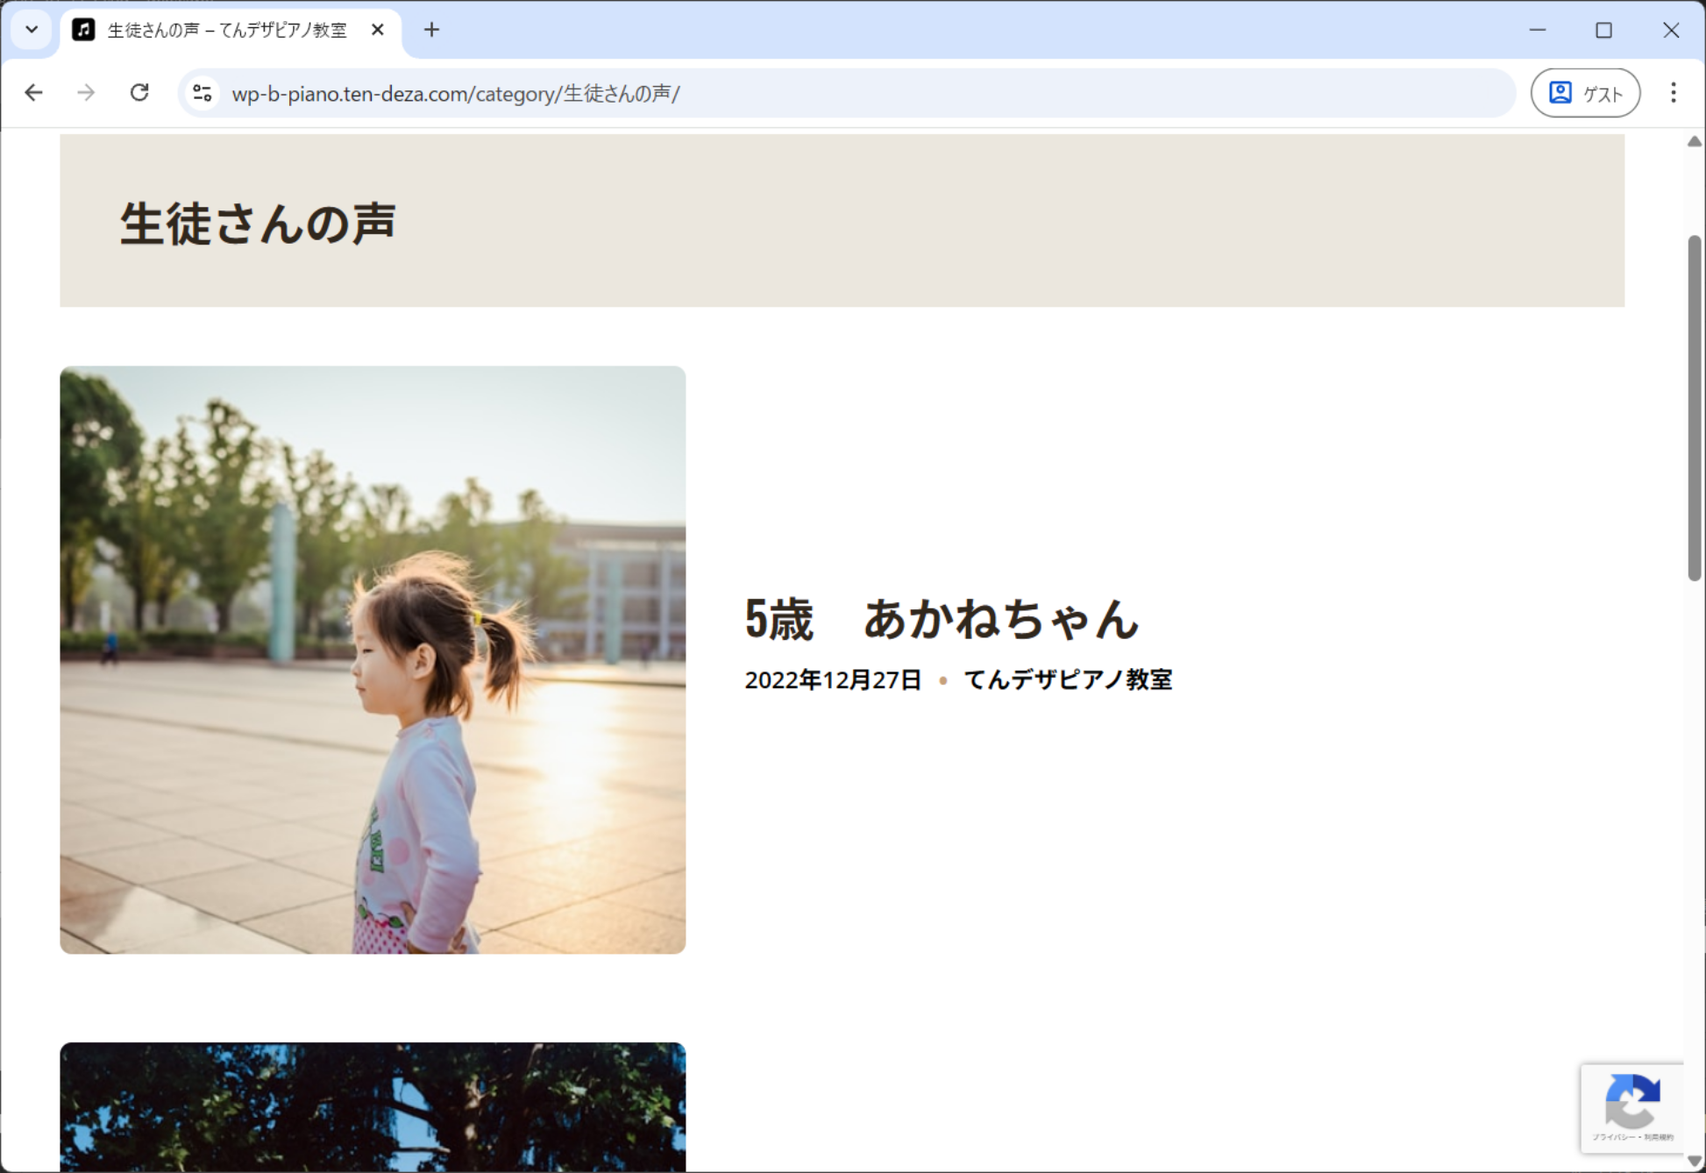
Task: Click the てんデザピアノ教室 author link
Action: (x=1068, y=679)
